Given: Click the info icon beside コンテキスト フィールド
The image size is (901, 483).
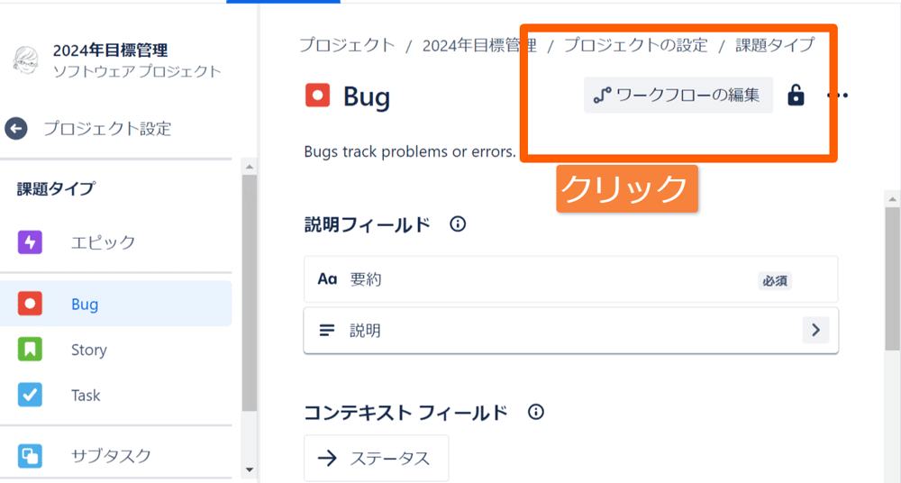Looking at the screenshot, I should [x=536, y=412].
